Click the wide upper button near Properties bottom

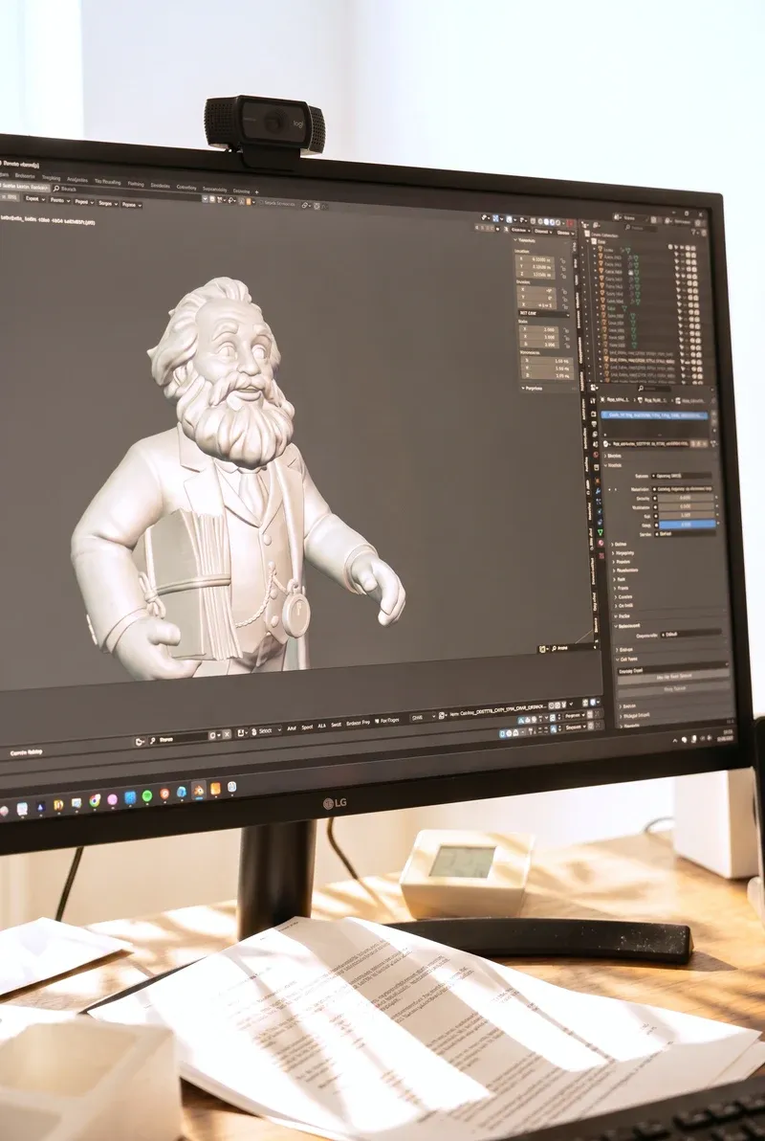point(673,676)
